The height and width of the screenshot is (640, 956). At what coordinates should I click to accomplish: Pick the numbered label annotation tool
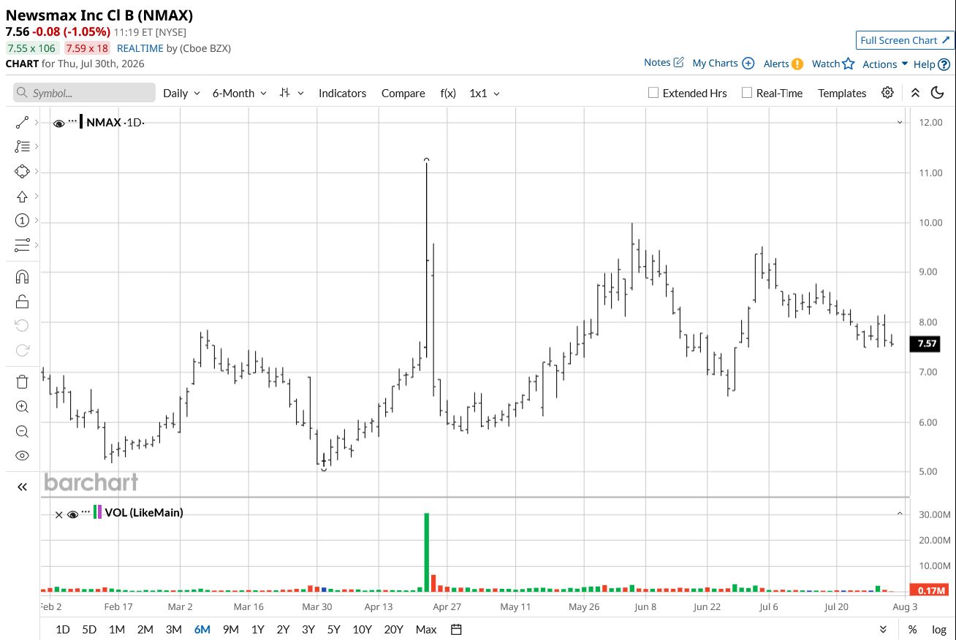click(22, 221)
